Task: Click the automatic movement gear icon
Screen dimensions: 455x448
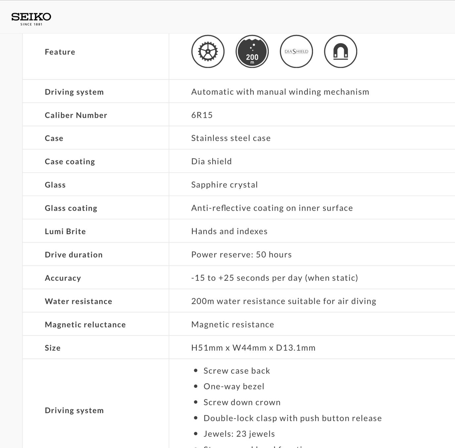Action: click(208, 51)
